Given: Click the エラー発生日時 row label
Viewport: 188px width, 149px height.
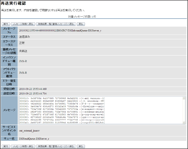Looking at the screenshot, I should click(x=9, y=83).
